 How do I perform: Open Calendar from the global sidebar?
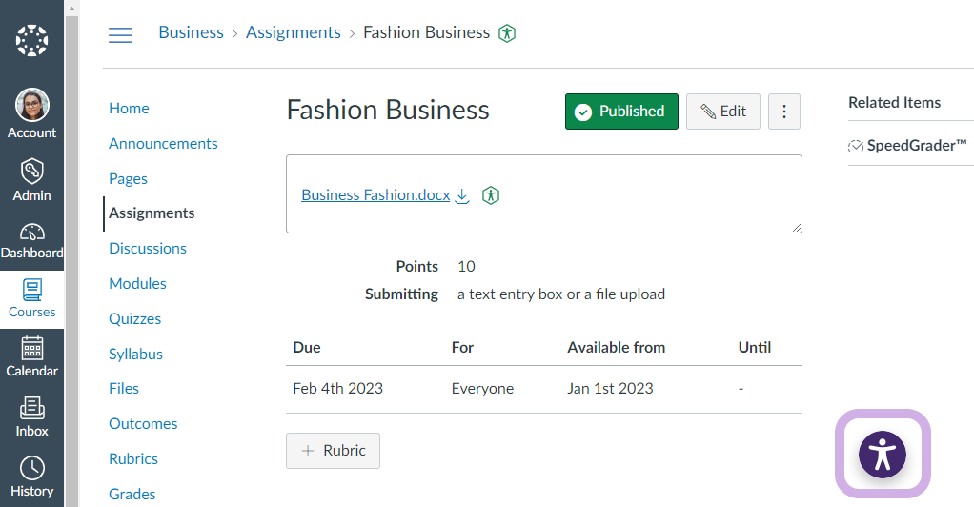31,349
